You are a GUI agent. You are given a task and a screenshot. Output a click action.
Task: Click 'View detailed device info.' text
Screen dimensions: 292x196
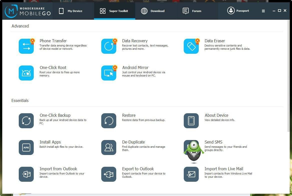click(x=220, y=120)
